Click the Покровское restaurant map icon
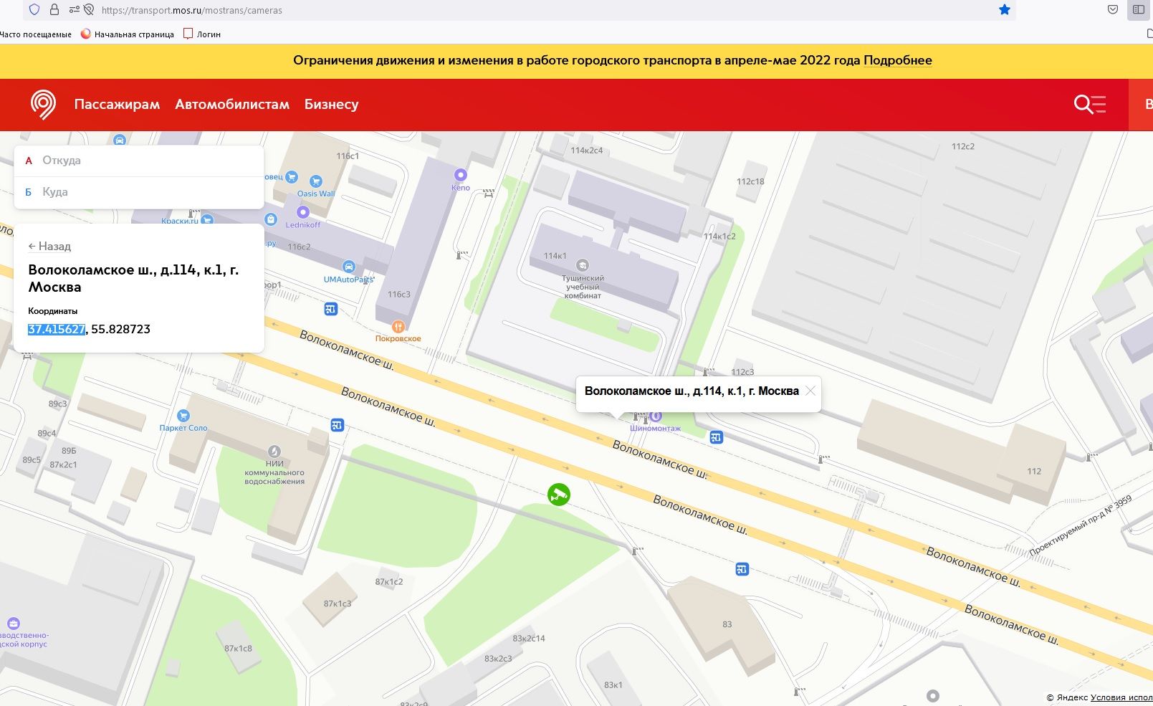This screenshot has height=706, width=1153. point(398,327)
